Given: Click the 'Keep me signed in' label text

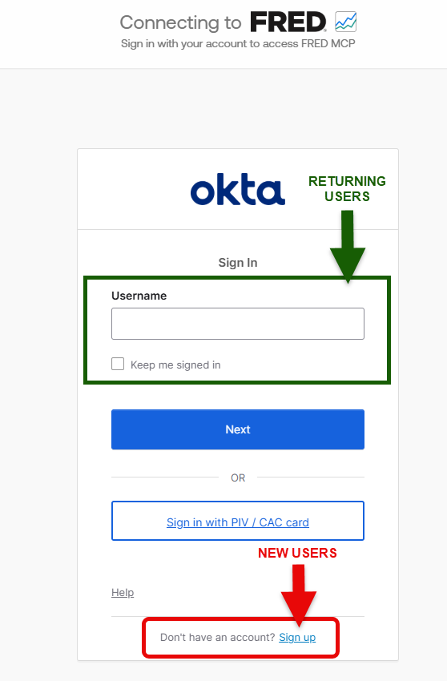Looking at the screenshot, I should point(175,365).
